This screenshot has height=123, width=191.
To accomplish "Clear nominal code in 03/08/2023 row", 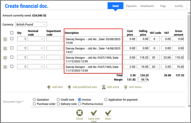I will 42,39.
